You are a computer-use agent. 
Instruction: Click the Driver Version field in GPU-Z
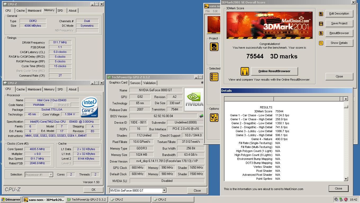(167, 161)
